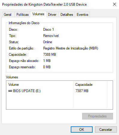Click the Estilo de partição label
The image size is (119, 135).
pos(22,48)
